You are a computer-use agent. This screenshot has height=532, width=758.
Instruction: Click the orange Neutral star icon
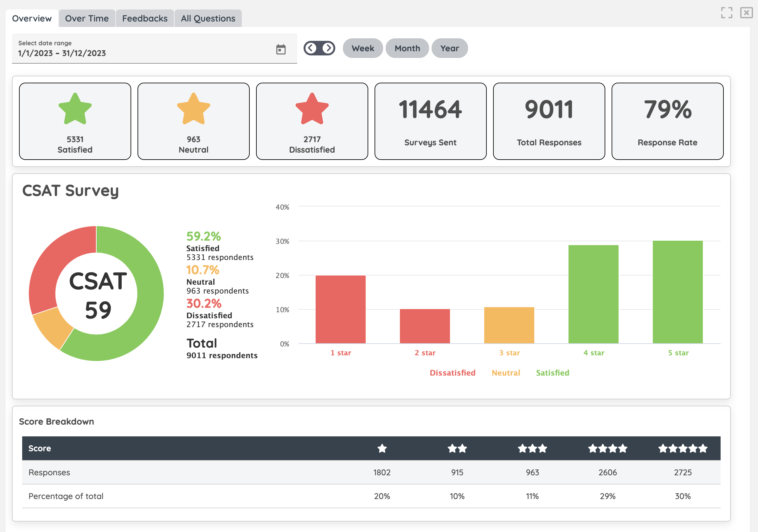pyautogui.click(x=194, y=109)
